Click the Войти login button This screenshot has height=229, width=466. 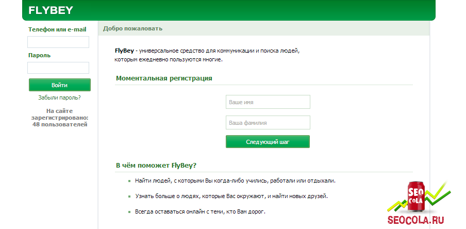[x=59, y=85]
